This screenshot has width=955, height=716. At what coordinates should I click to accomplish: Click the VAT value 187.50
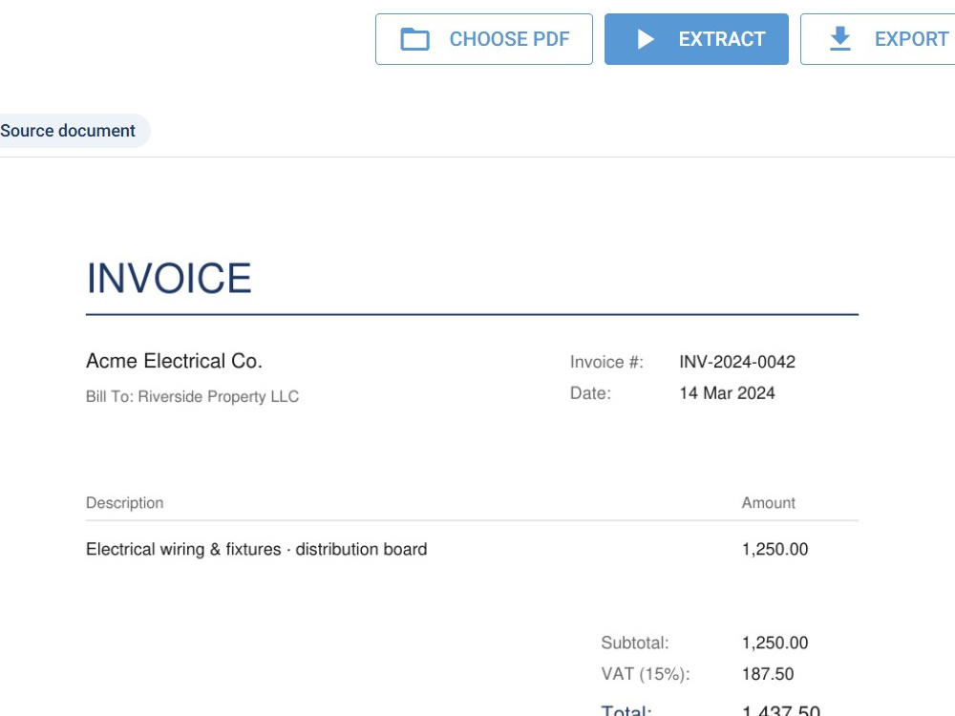click(768, 674)
